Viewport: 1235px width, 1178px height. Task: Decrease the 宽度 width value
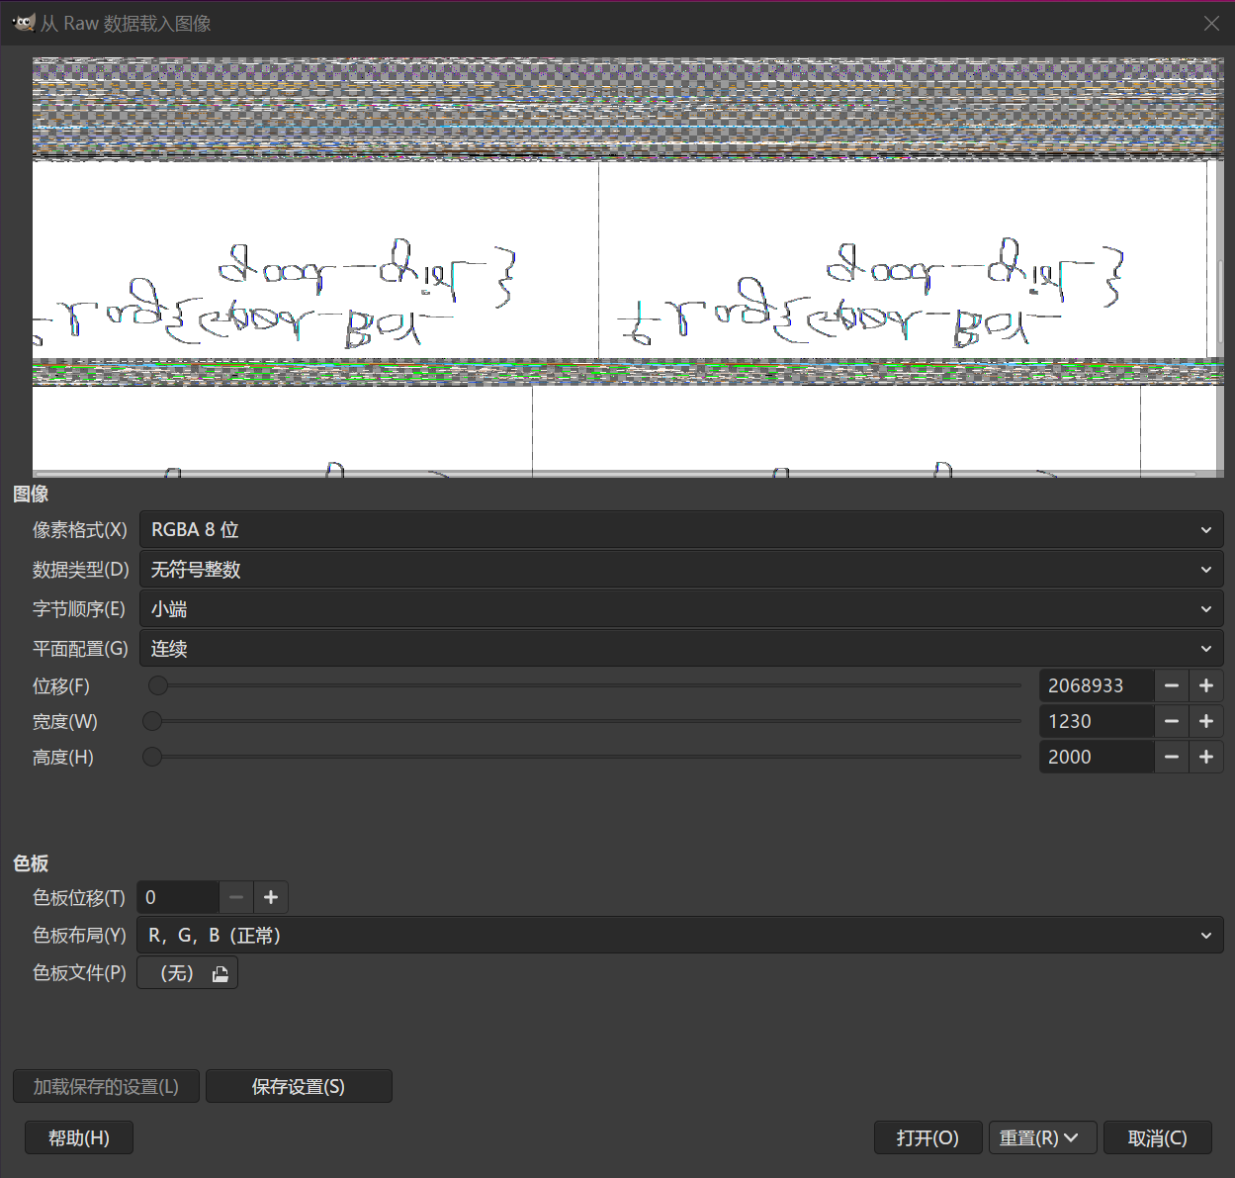1172,721
